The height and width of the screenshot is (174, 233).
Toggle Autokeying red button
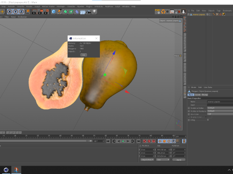[x=149, y=141]
